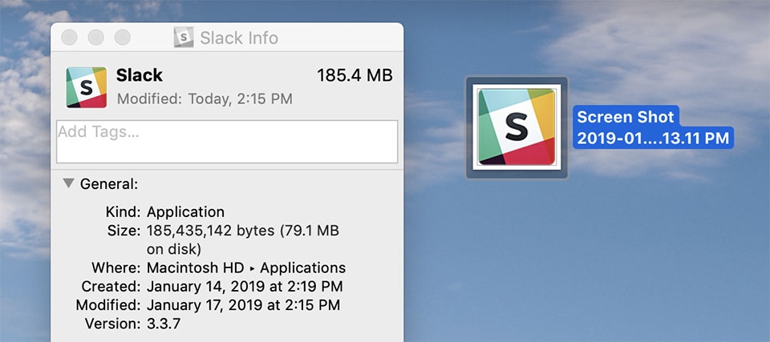770x342 pixels.
Task: Click in the Add Tags field
Action: (x=227, y=142)
